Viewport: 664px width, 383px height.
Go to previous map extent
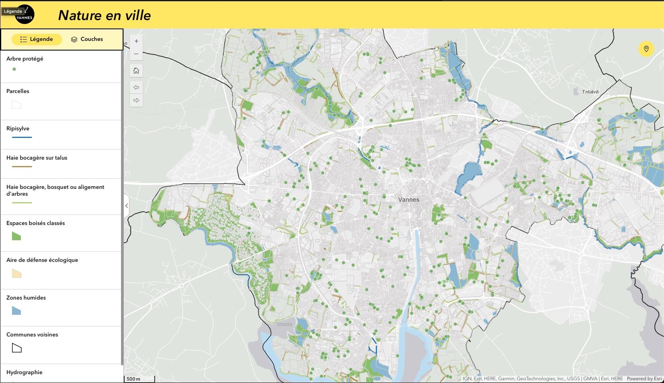[x=136, y=87]
